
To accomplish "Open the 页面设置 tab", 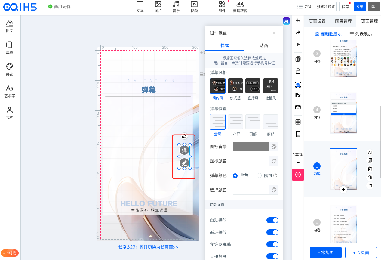I will tap(317, 21).
